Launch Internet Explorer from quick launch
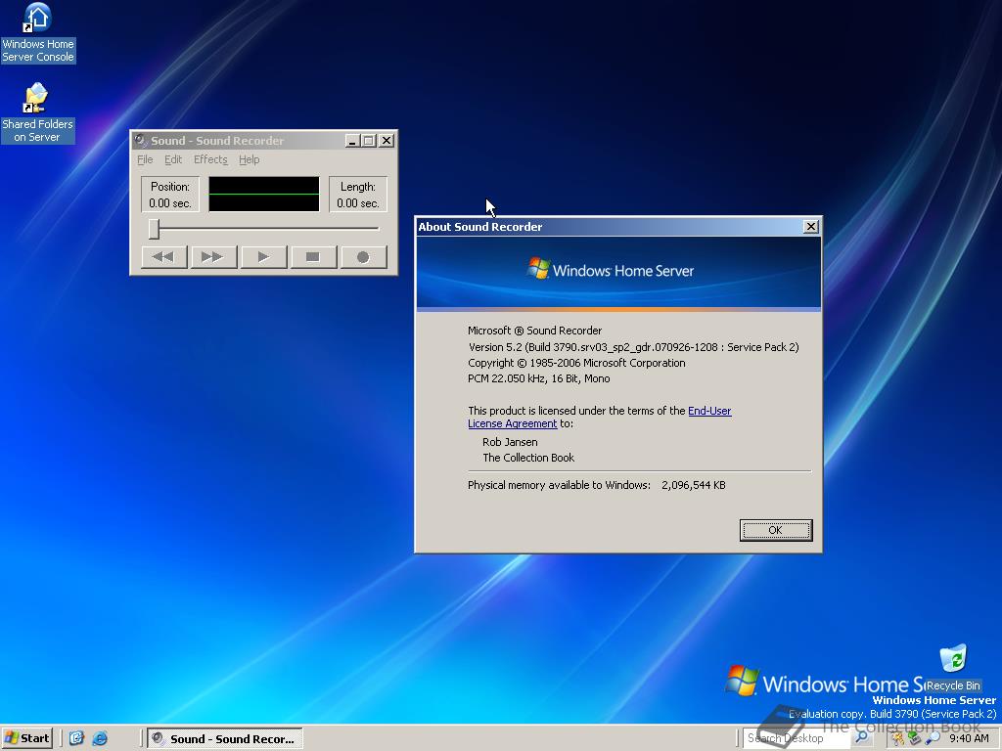 click(x=100, y=738)
